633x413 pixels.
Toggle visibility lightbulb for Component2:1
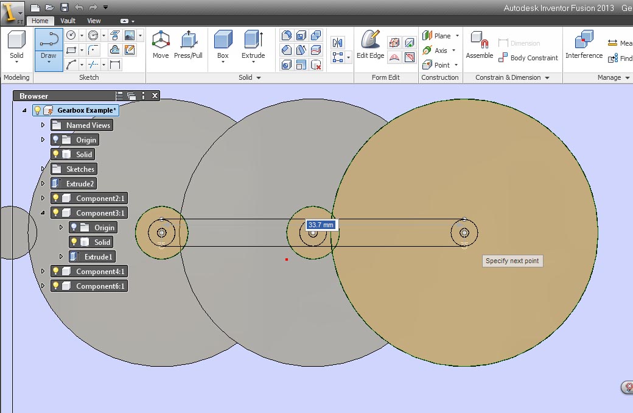click(57, 199)
